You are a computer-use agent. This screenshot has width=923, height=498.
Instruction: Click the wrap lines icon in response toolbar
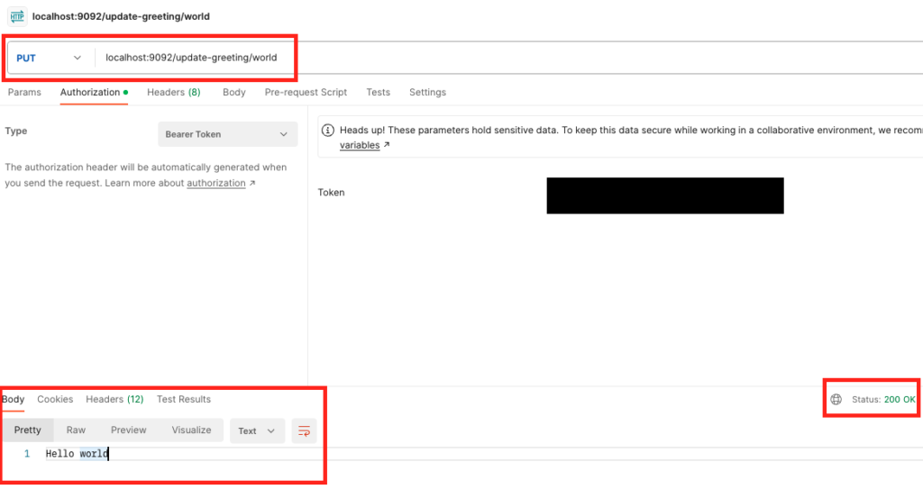point(304,430)
